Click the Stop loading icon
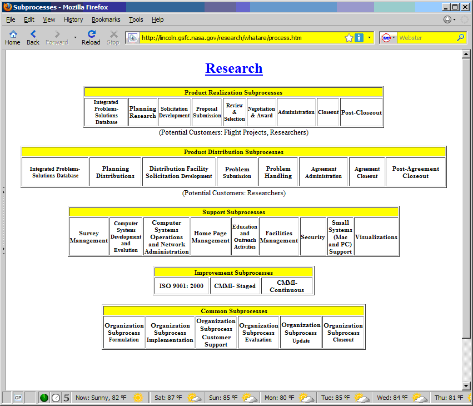The height and width of the screenshot is (406, 473). 113,38
